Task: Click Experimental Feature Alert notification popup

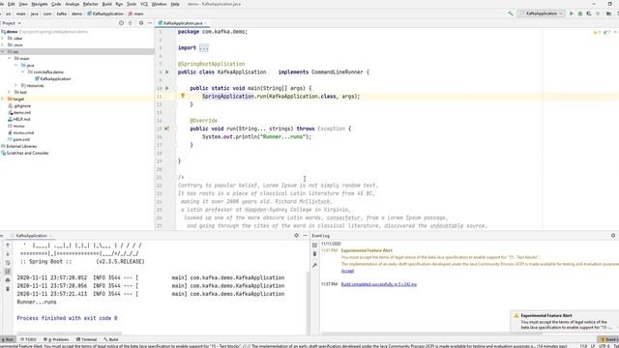Action: click(565, 322)
